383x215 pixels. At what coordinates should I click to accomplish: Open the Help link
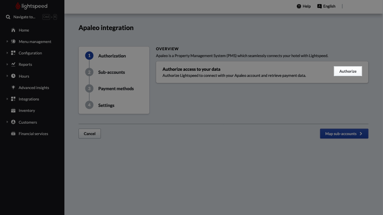tap(304, 6)
